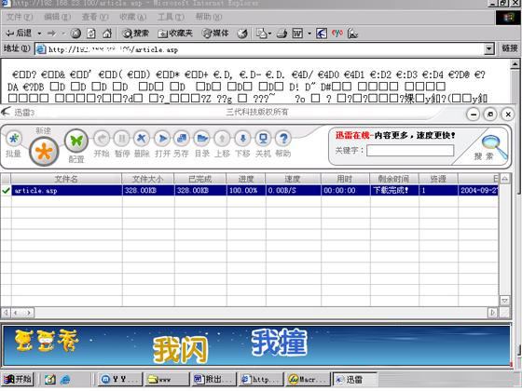
Task: Click the 我闪 我撞 banner advertisement
Action: [256, 345]
